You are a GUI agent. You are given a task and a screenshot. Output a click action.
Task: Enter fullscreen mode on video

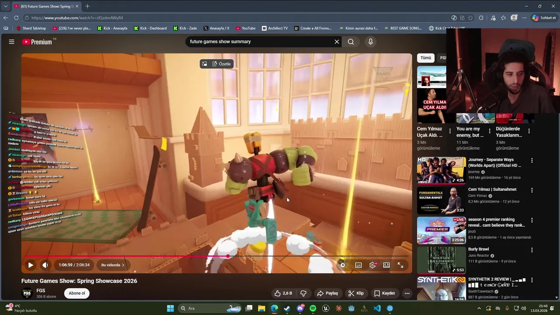[x=400, y=265]
